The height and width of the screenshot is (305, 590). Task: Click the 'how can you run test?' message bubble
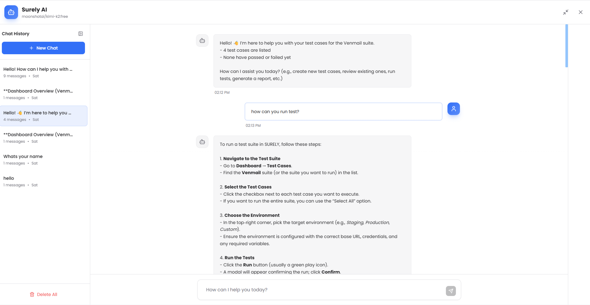343,111
